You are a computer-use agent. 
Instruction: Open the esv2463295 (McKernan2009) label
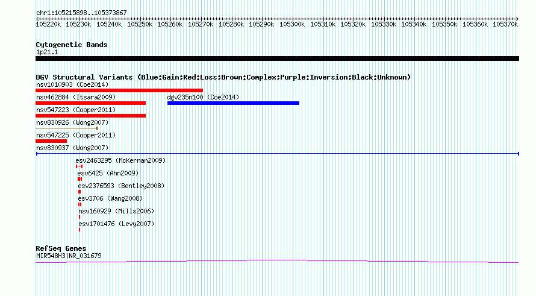pyautogui.click(x=120, y=160)
